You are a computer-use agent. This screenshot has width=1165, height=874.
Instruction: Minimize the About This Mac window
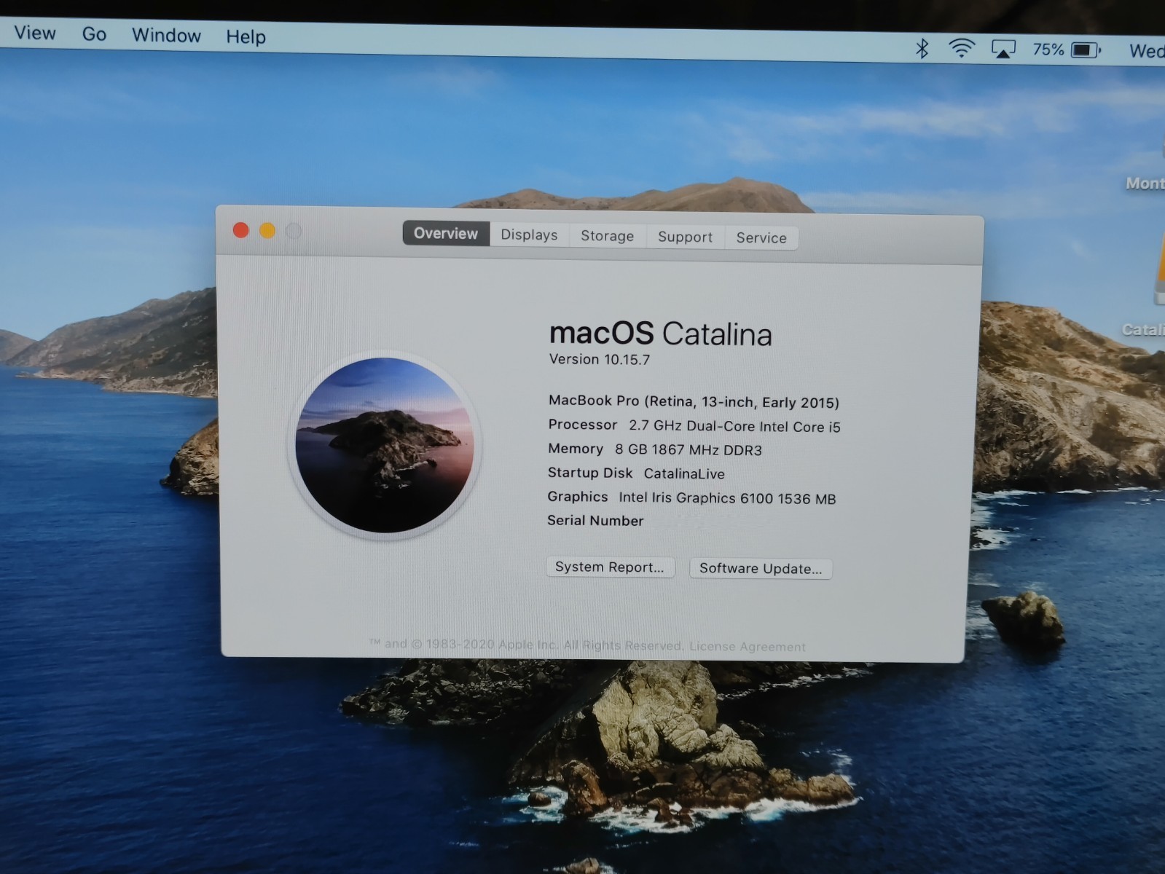tap(267, 231)
